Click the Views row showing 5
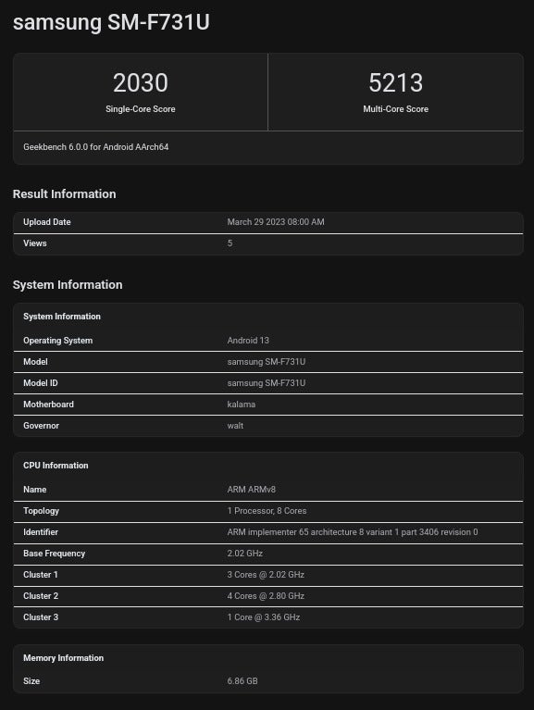534x710 pixels. click(268, 243)
